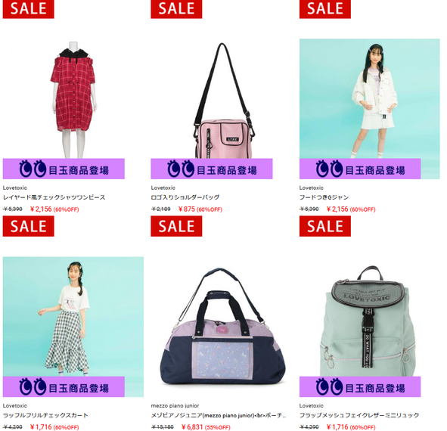The image size is (447, 431).
Task: Click the メゾピアノジュニア ポーチ product title
Action: [x=219, y=415]
